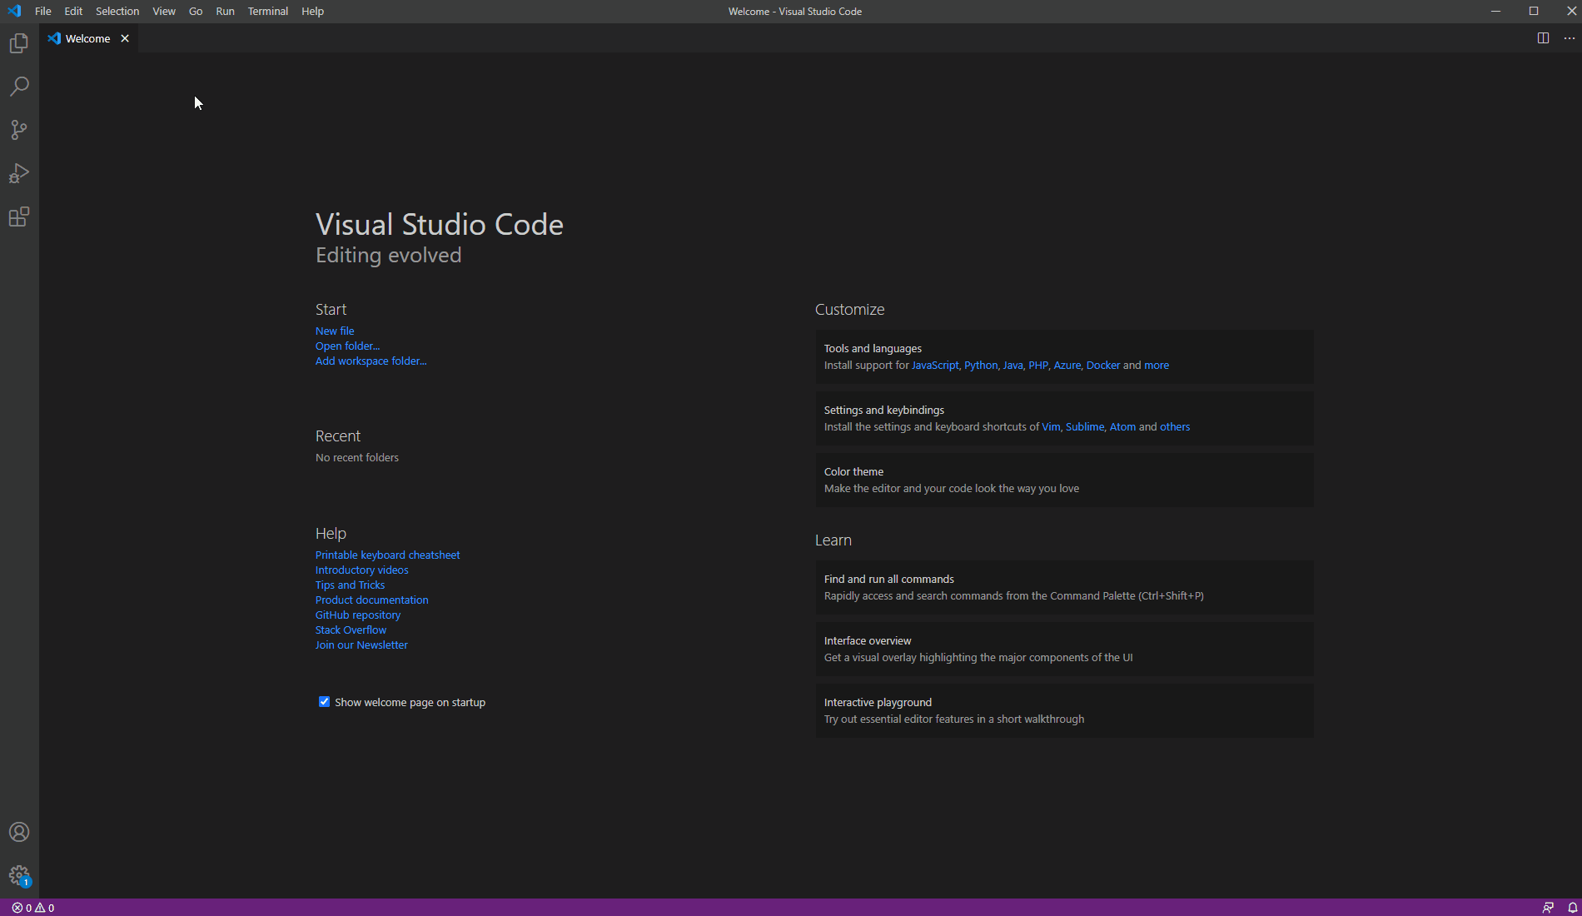Click the 'more' languages link

pos(1157,365)
